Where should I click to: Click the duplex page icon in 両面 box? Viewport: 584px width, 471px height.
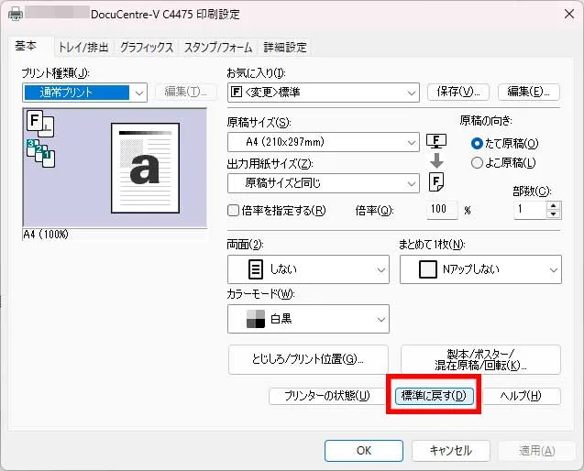256,269
